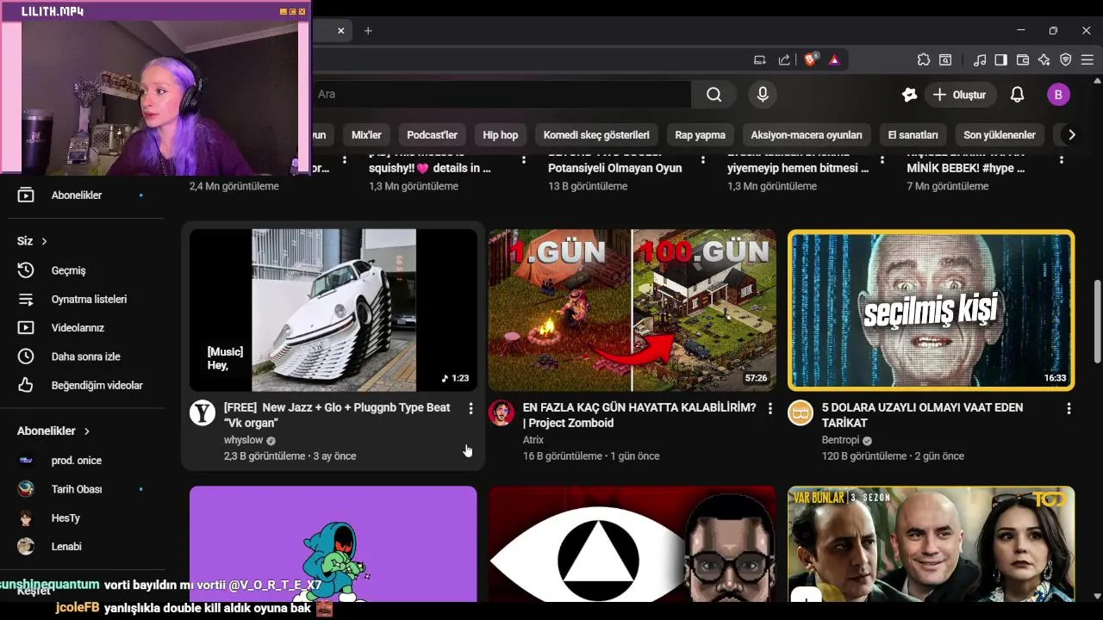
Task: Play the Var Bunlar 3. Sezon thumbnail
Action: click(932, 544)
